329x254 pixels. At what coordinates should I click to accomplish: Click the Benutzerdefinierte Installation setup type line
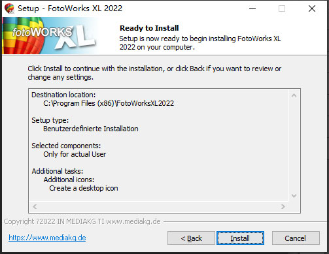91,129
